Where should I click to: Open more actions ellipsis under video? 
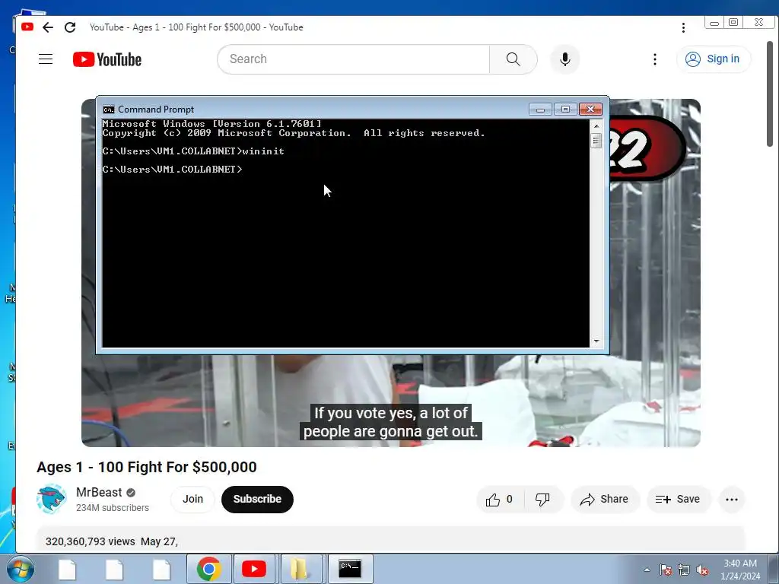tap(732, 500)
